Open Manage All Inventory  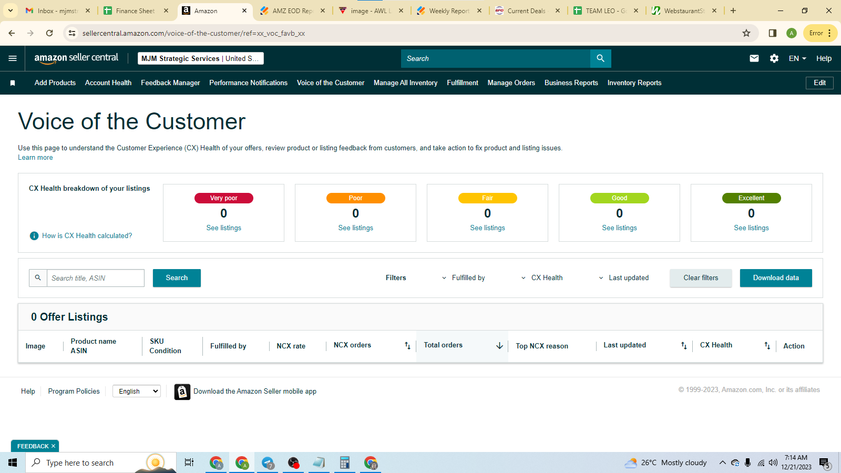point(405,83)
